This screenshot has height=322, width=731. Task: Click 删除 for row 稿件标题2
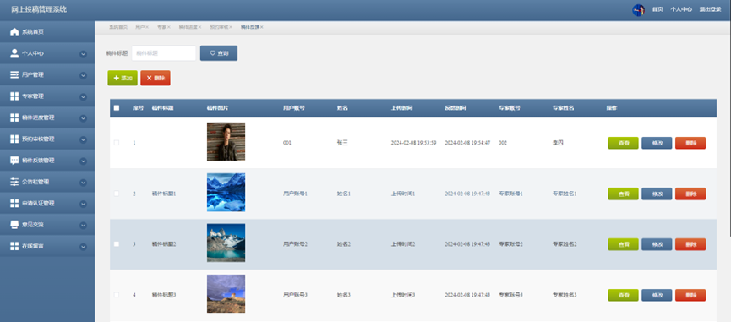click(690, 244)
